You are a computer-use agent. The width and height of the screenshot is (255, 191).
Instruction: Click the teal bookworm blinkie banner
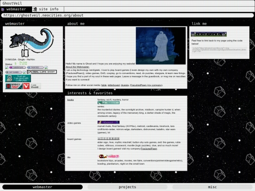(x=109, y=103)
